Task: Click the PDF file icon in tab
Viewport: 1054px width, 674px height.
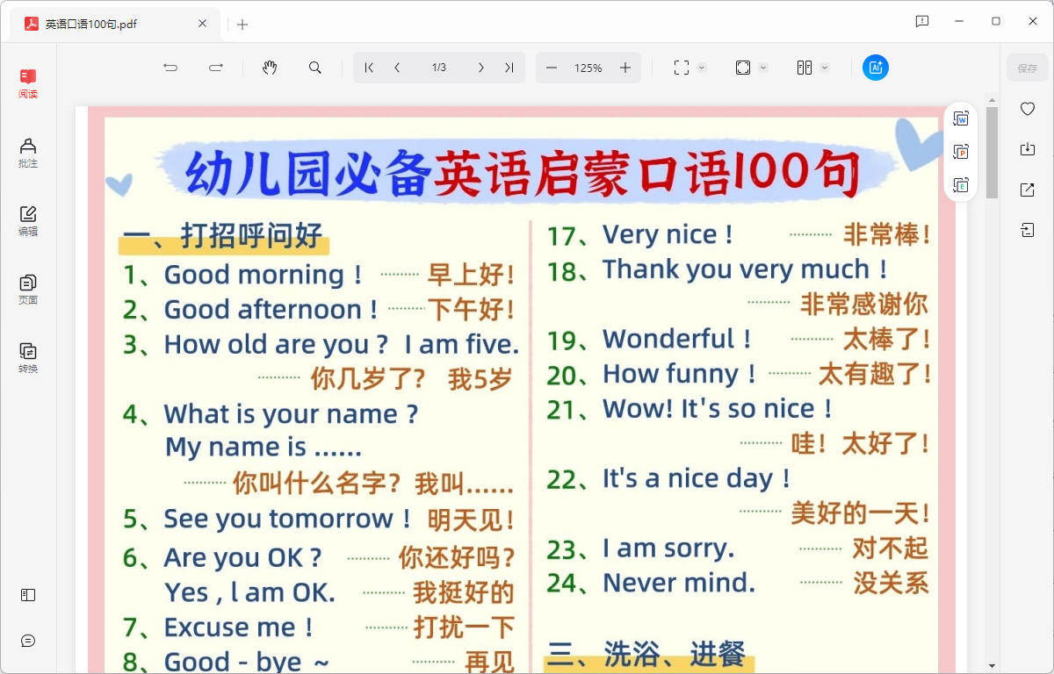Action: click(x=31, y=24)
